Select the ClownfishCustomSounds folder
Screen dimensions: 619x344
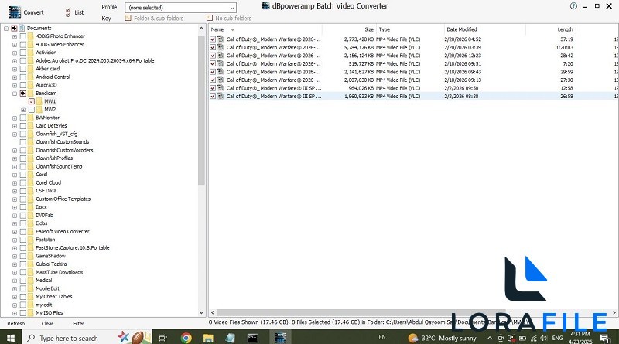(x=63, y=142)
